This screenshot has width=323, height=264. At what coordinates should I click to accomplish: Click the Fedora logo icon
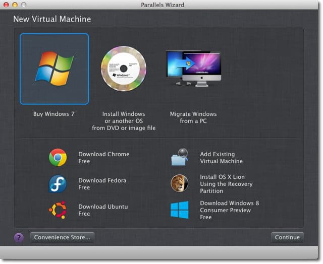[58, 184]
